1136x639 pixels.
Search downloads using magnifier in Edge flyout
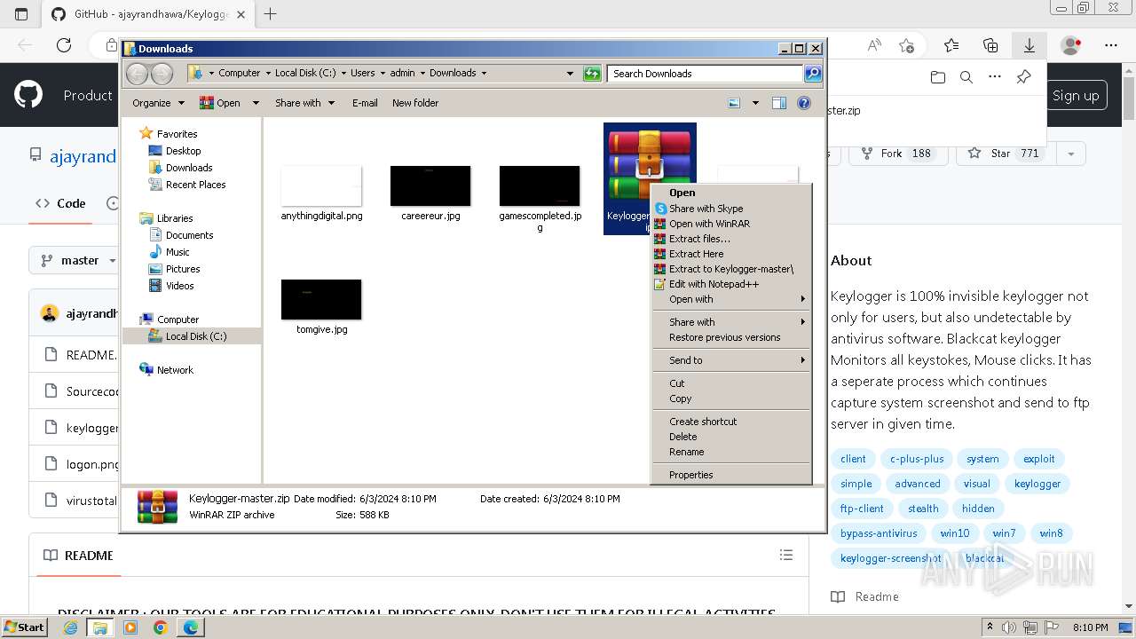tap(966, 77)
